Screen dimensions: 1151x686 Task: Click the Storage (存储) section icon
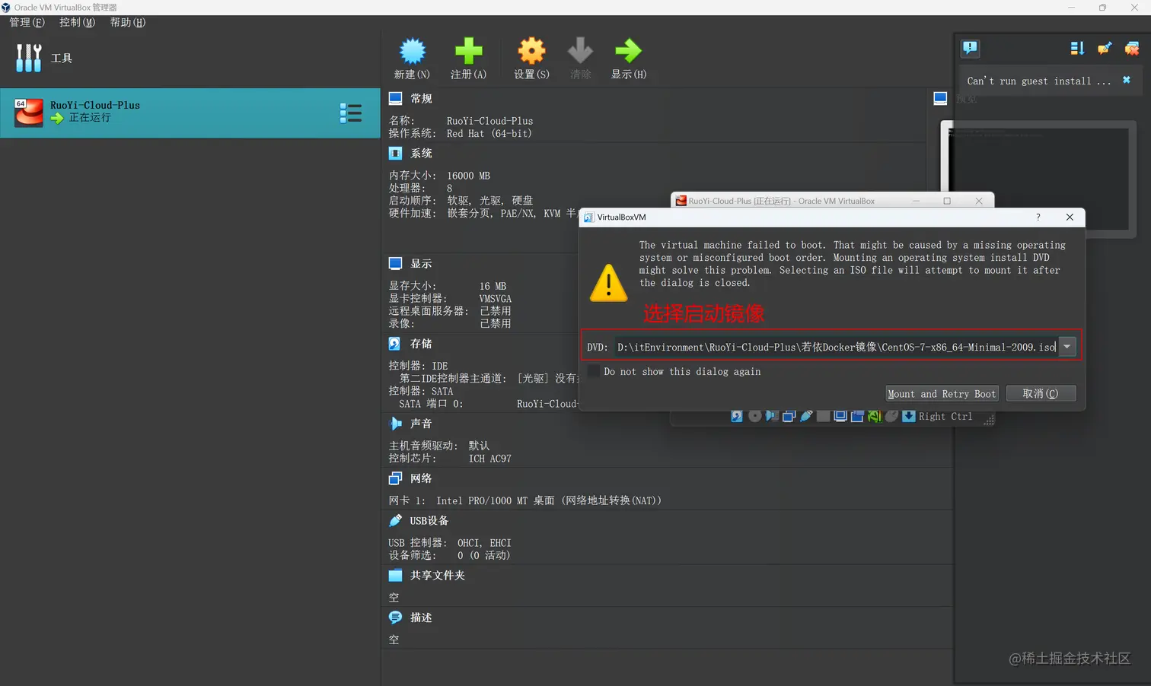pos(395,343)
